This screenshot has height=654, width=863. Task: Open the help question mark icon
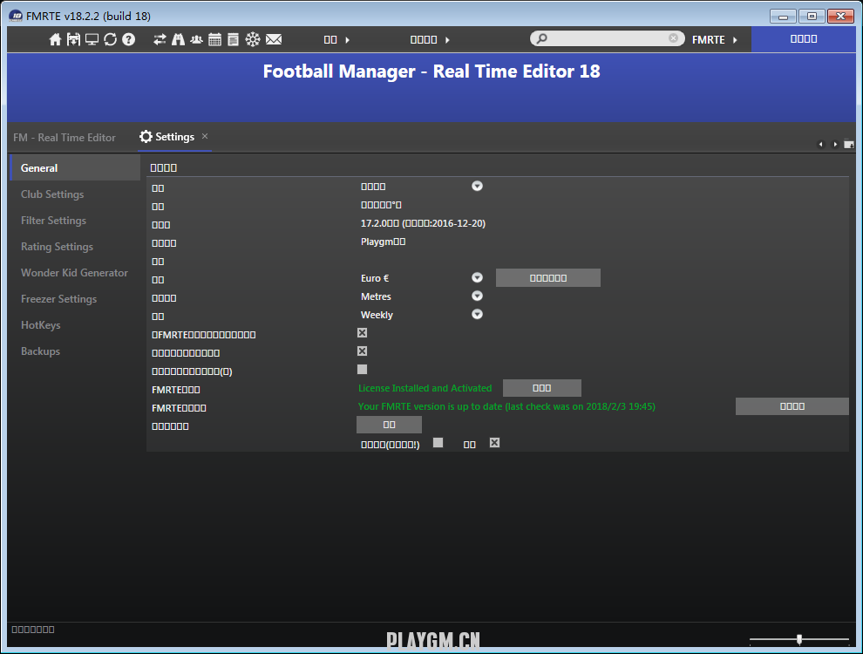pos(128,39)
